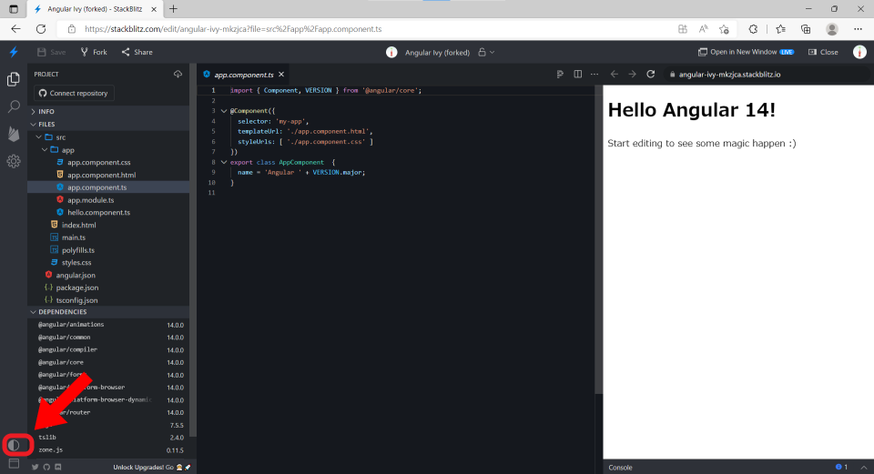The width and height of the screenshot is (874, 474).
Task: Reload the preview pane
Action: (x=650, y=74)
